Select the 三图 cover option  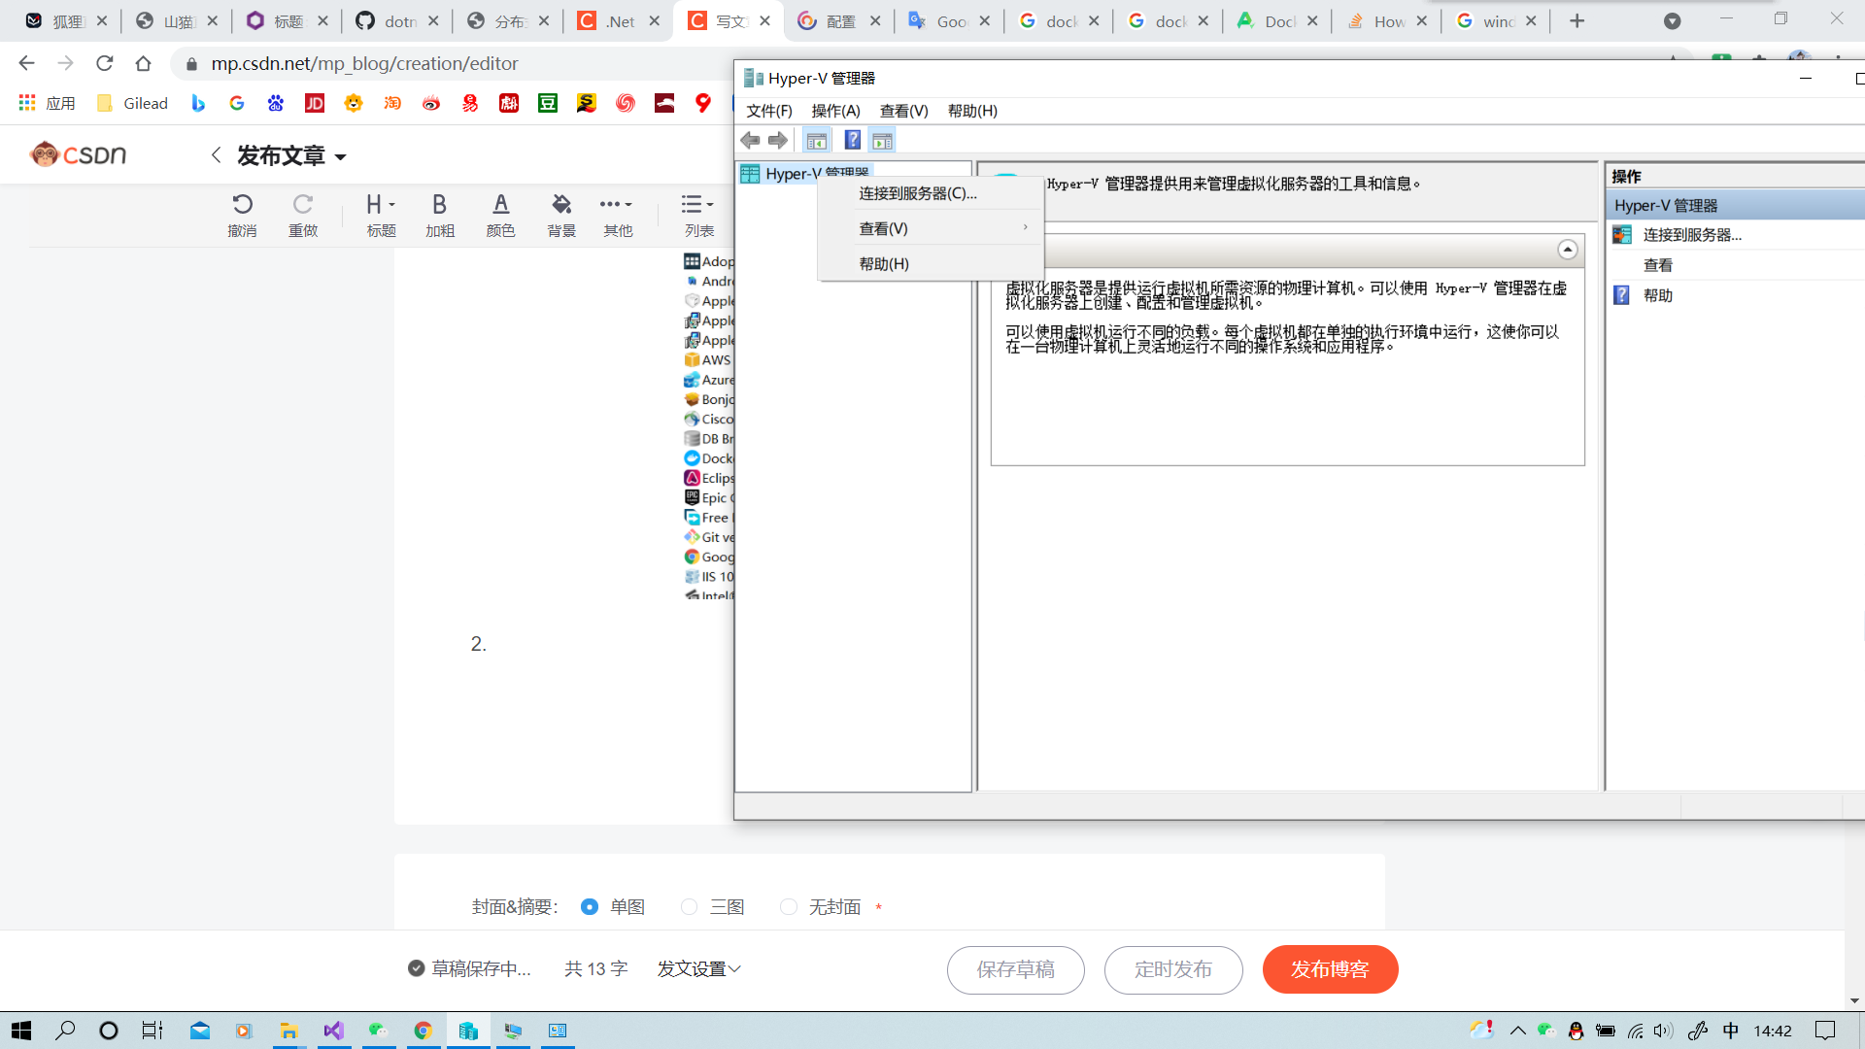pos(689,906)
